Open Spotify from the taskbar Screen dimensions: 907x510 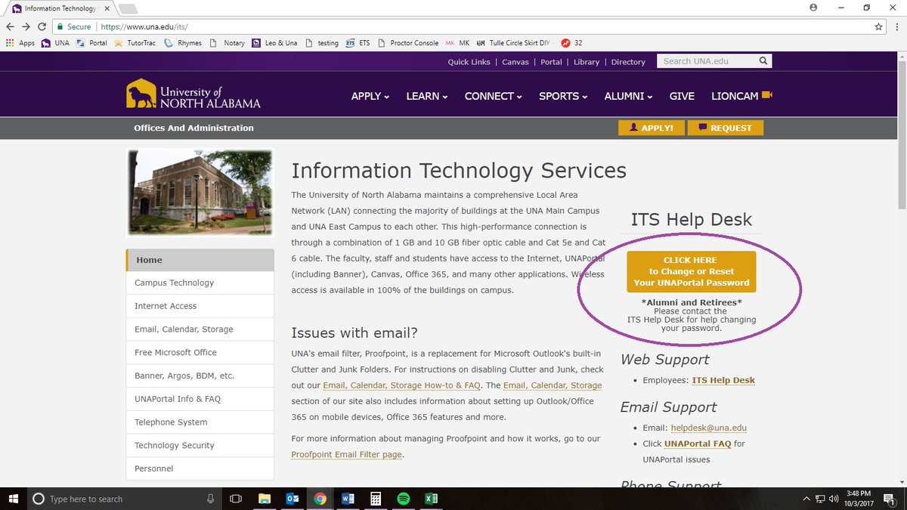tap(403, 499)
